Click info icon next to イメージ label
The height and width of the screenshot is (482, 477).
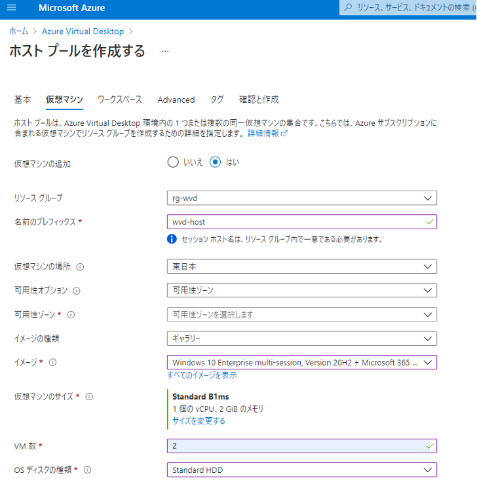point(52,362)
